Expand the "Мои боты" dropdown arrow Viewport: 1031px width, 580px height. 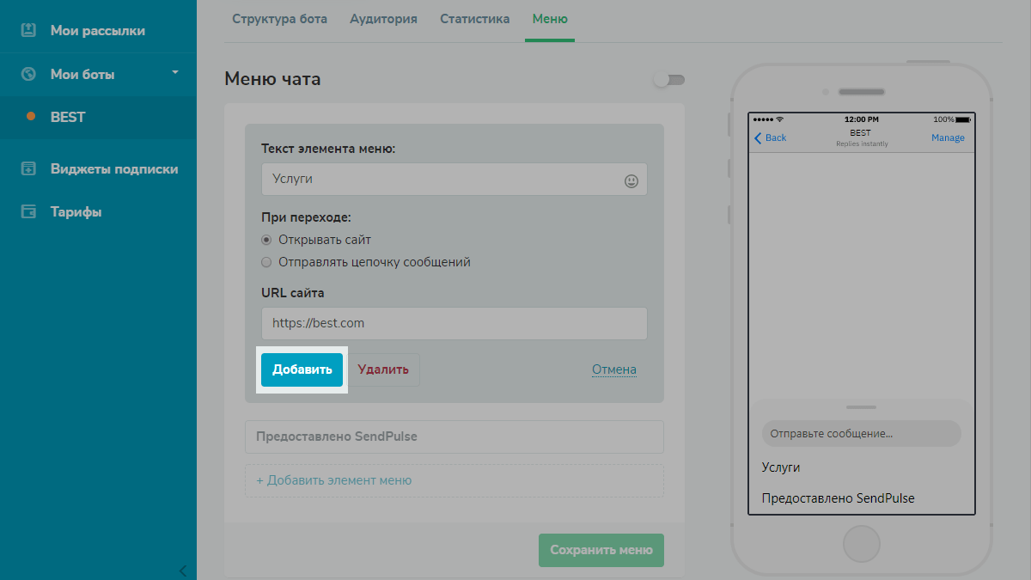point(175,73)
